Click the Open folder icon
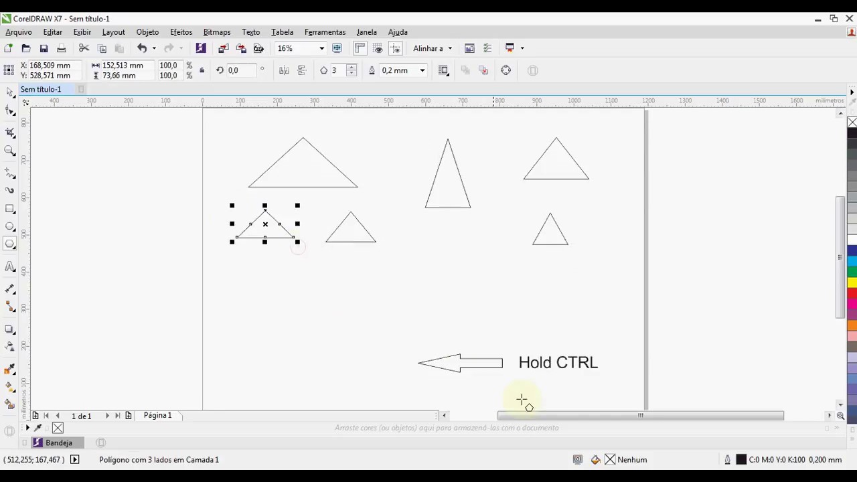 tap(26, 48)
